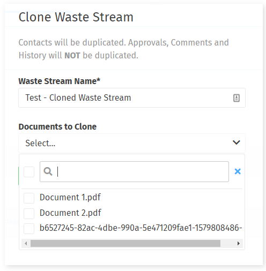Tick the Document 1.pdf checkbox

[x=29, y=198]
